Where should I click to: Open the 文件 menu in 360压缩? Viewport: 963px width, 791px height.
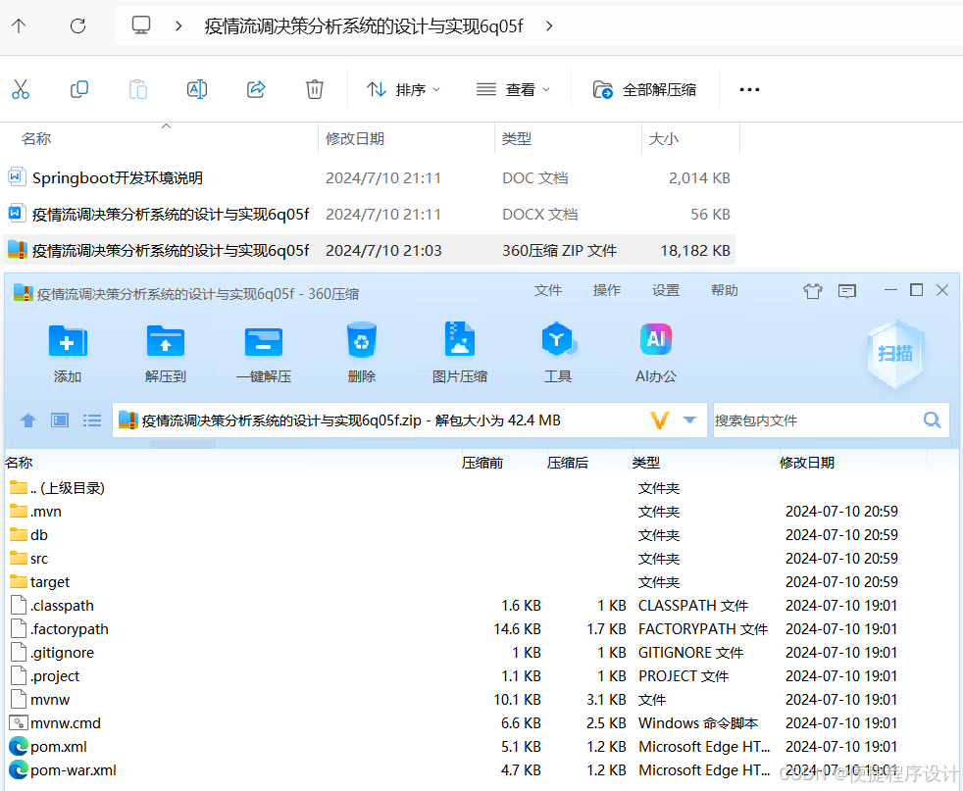pos(548,290)
